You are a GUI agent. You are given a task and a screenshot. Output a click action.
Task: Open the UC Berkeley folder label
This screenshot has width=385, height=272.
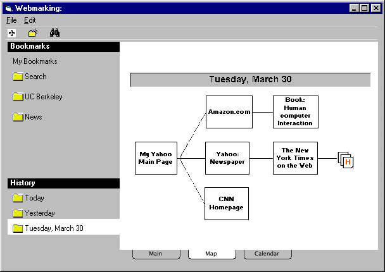pyautogui.click(x=44, y=97)
